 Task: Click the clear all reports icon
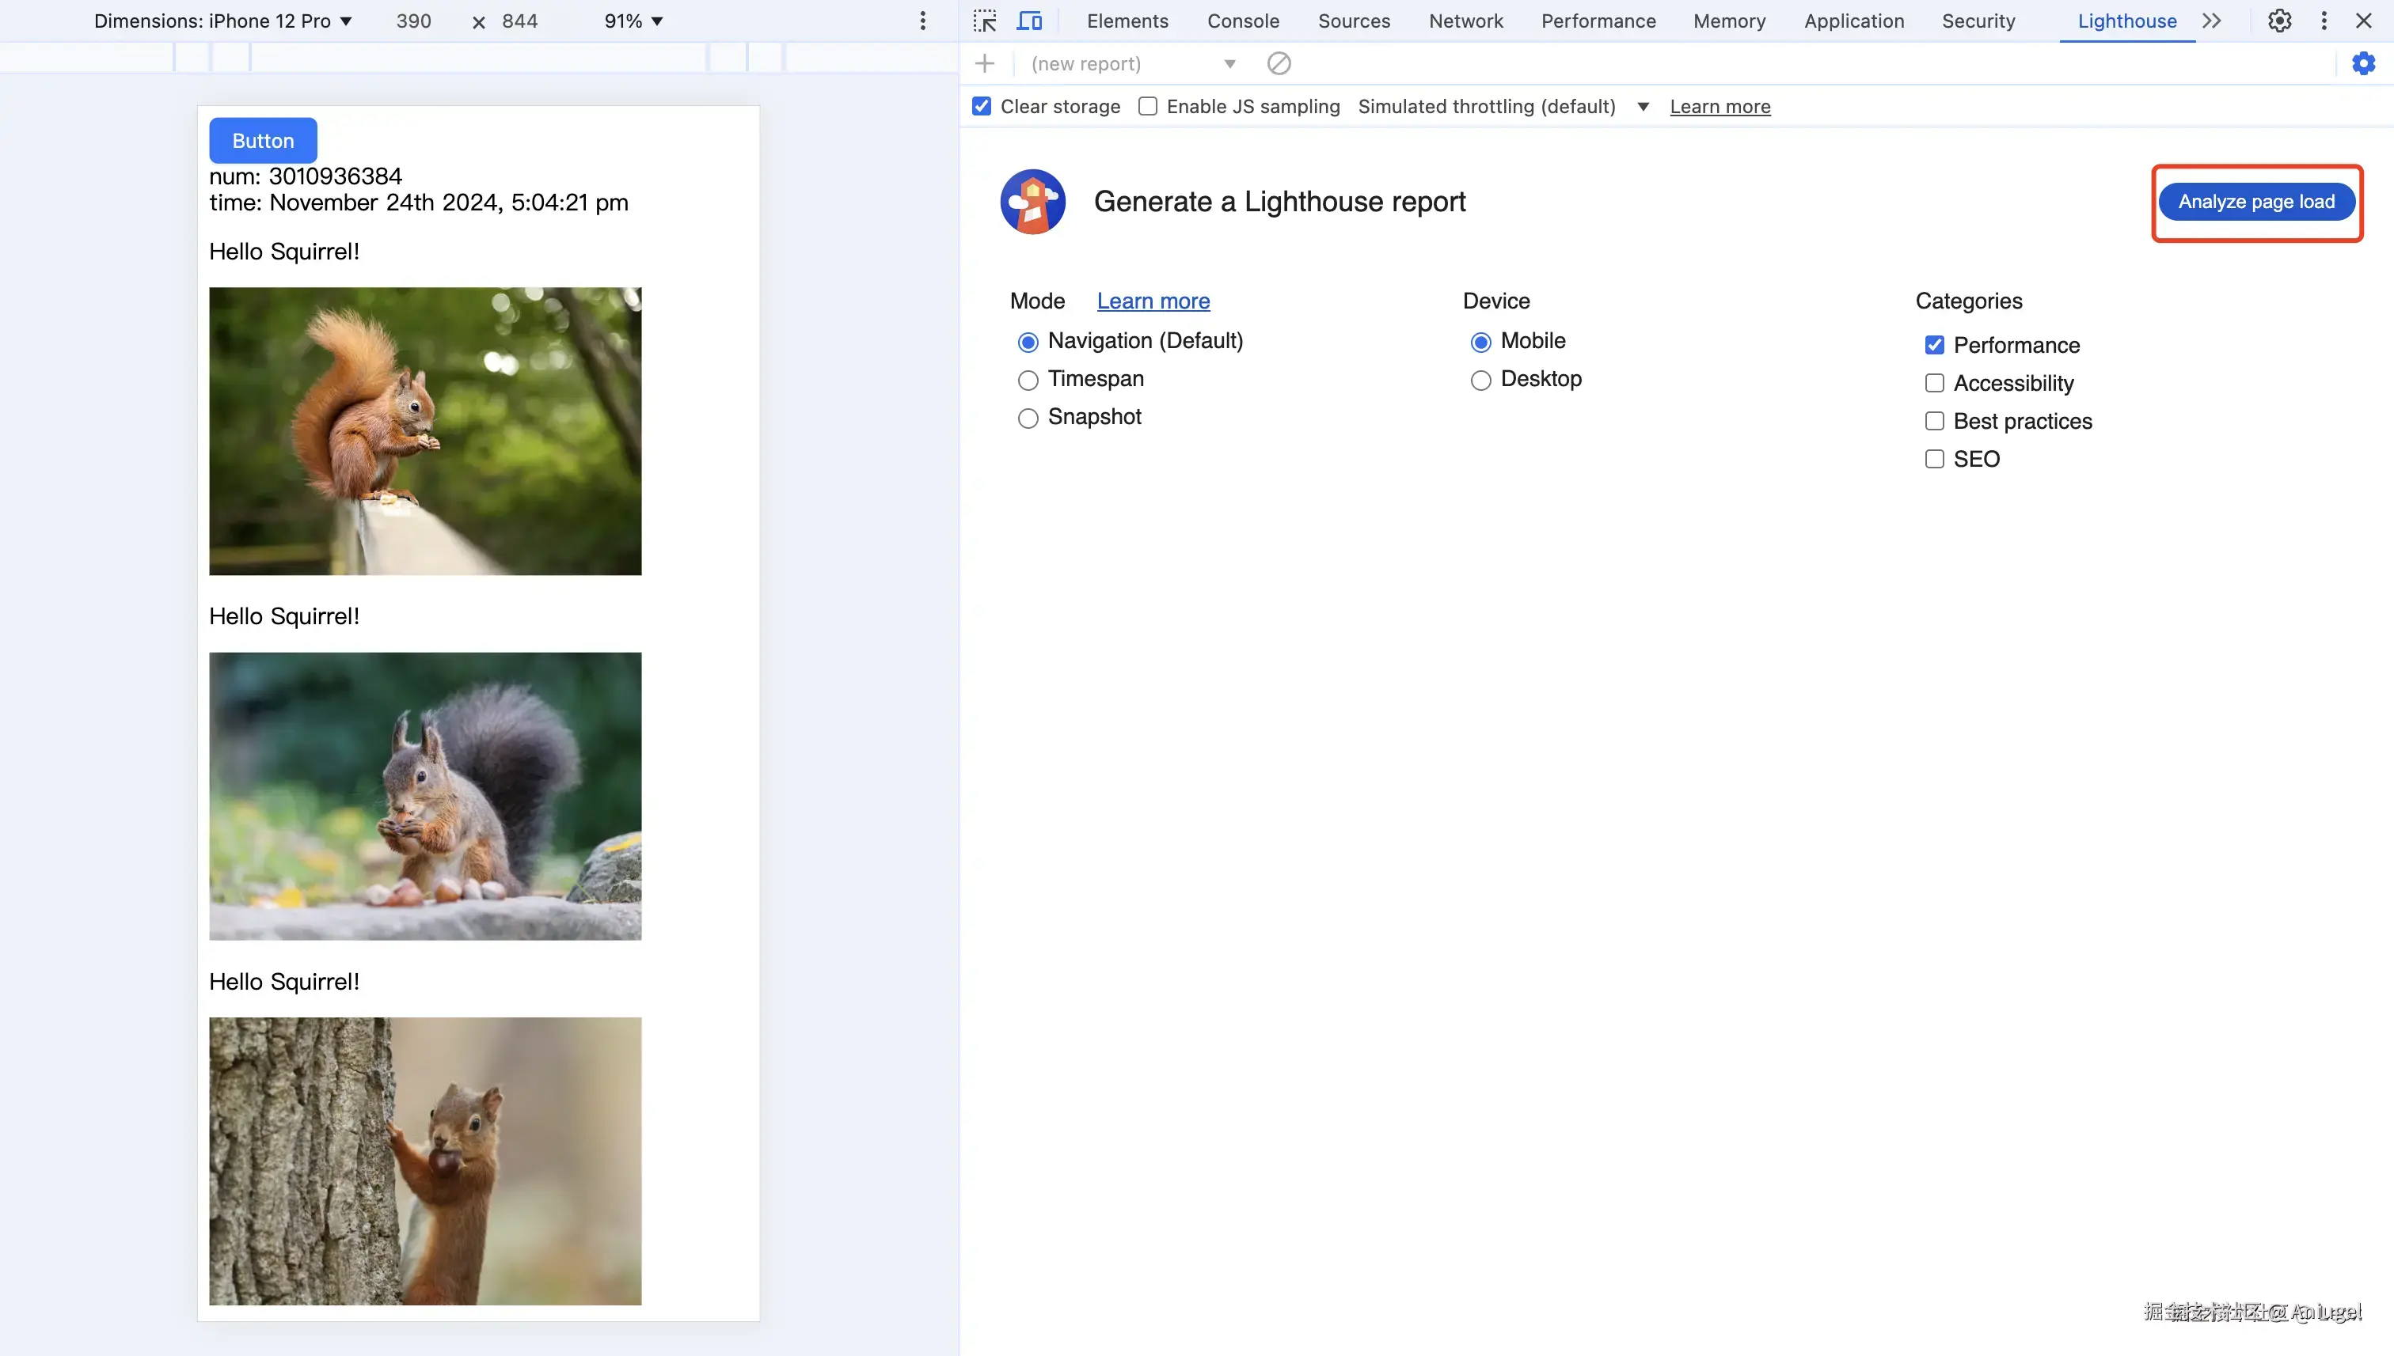(x=1279, y=63)
